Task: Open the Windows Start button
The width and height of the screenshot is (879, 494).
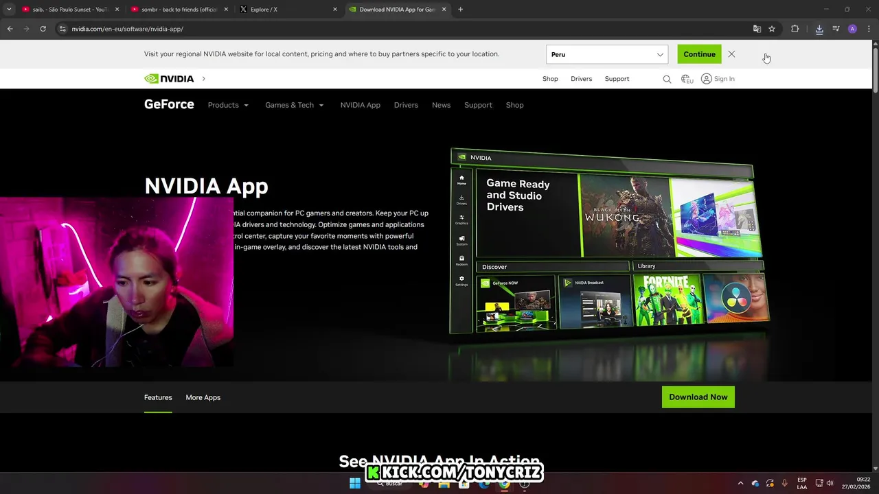Action: coord(354,484)
